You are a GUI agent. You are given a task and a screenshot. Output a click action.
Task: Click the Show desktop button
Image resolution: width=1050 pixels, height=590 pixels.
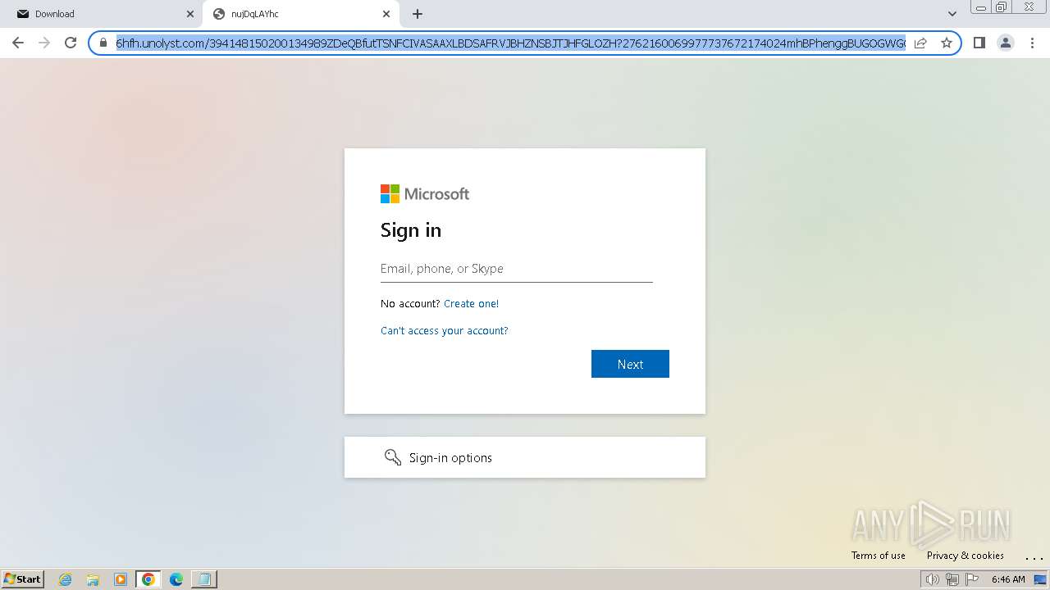click(1040, 579)
